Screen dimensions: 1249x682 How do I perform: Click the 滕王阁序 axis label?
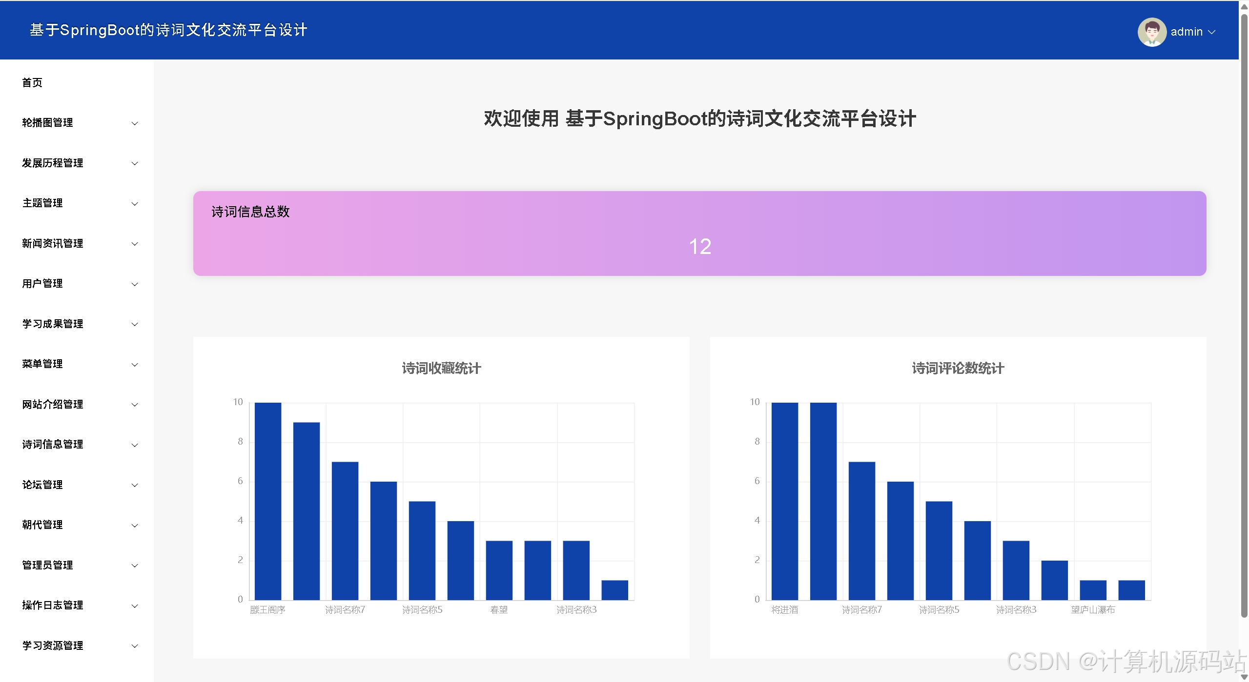267,610
